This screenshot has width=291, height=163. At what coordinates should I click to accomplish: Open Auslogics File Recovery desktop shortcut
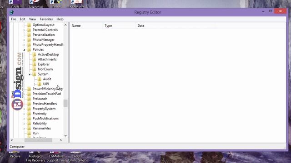[x=35, y=157]
